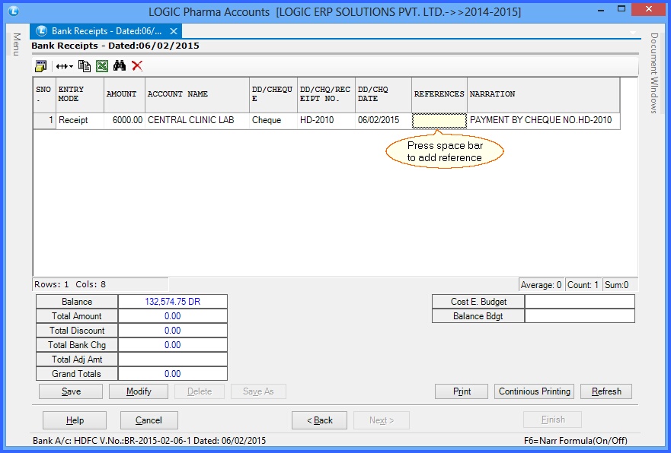The width and height of the screenshot is (671, 453).
Task: Click the Balance Bdgt value field
Action: (580, 316)
